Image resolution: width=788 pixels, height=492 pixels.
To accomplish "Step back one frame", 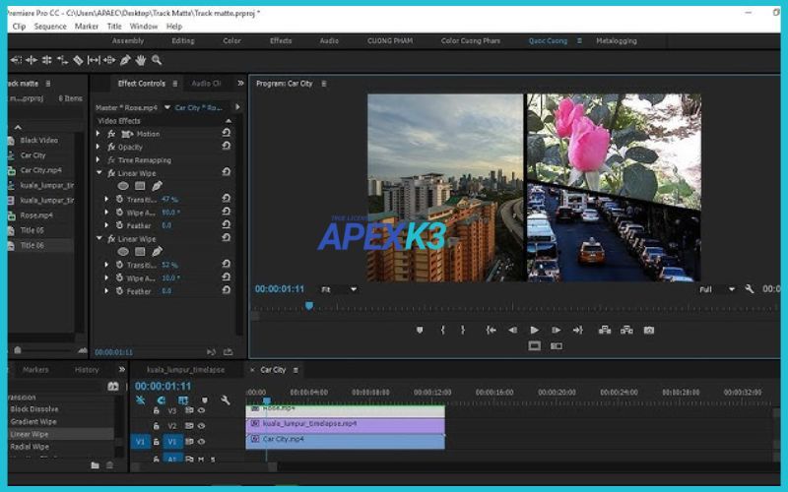I will click(512, 330).
